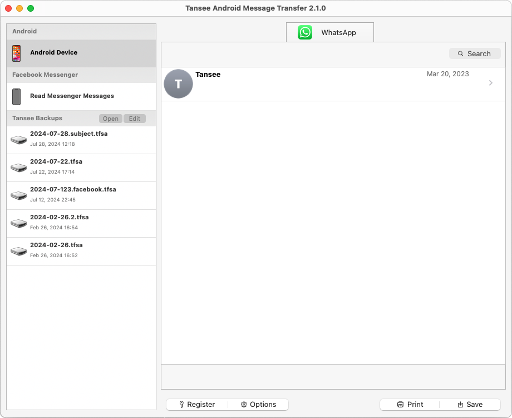
Task: Select Android Device in sidebar
Action: pos(81,53)
